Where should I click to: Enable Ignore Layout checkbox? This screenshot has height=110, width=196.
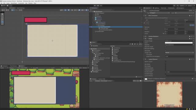[x=166, y=62]
